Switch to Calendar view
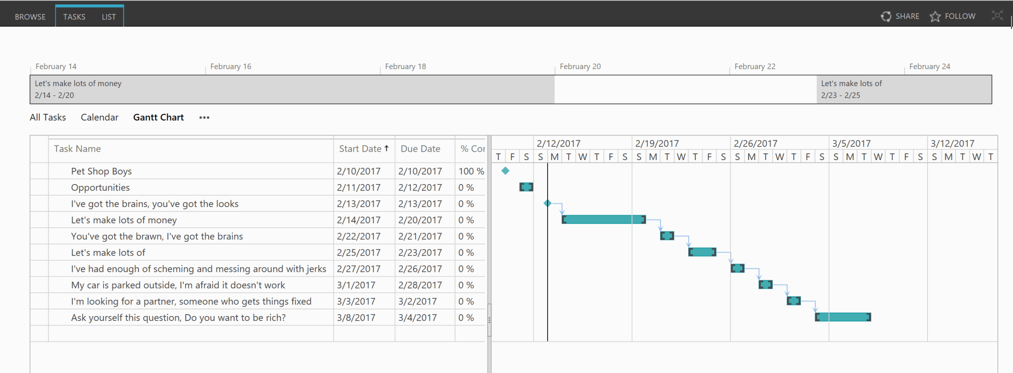This screenshot has width=1013, height=373. point(99,117)
